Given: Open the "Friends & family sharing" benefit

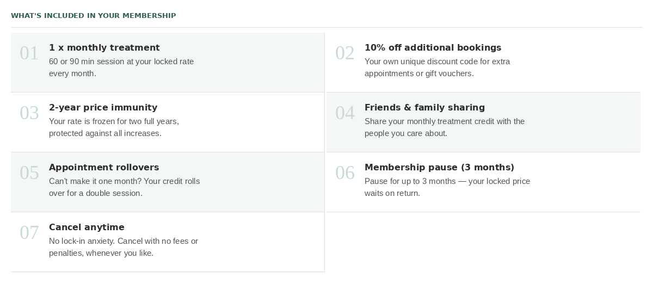Looking at the screenshot, I should [x=424, y=108].
